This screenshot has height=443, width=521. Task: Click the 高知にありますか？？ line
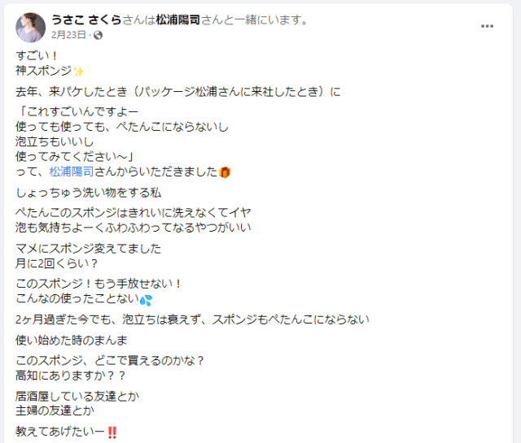point(71,376)
